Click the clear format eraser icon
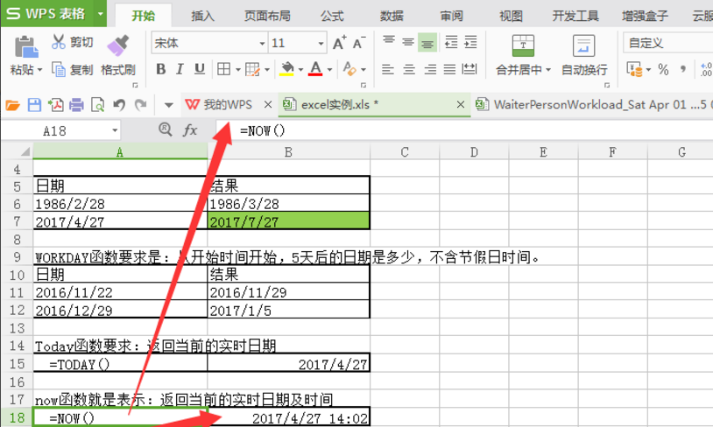This screenshot has height=427, width=713. [x=349, y=69]
